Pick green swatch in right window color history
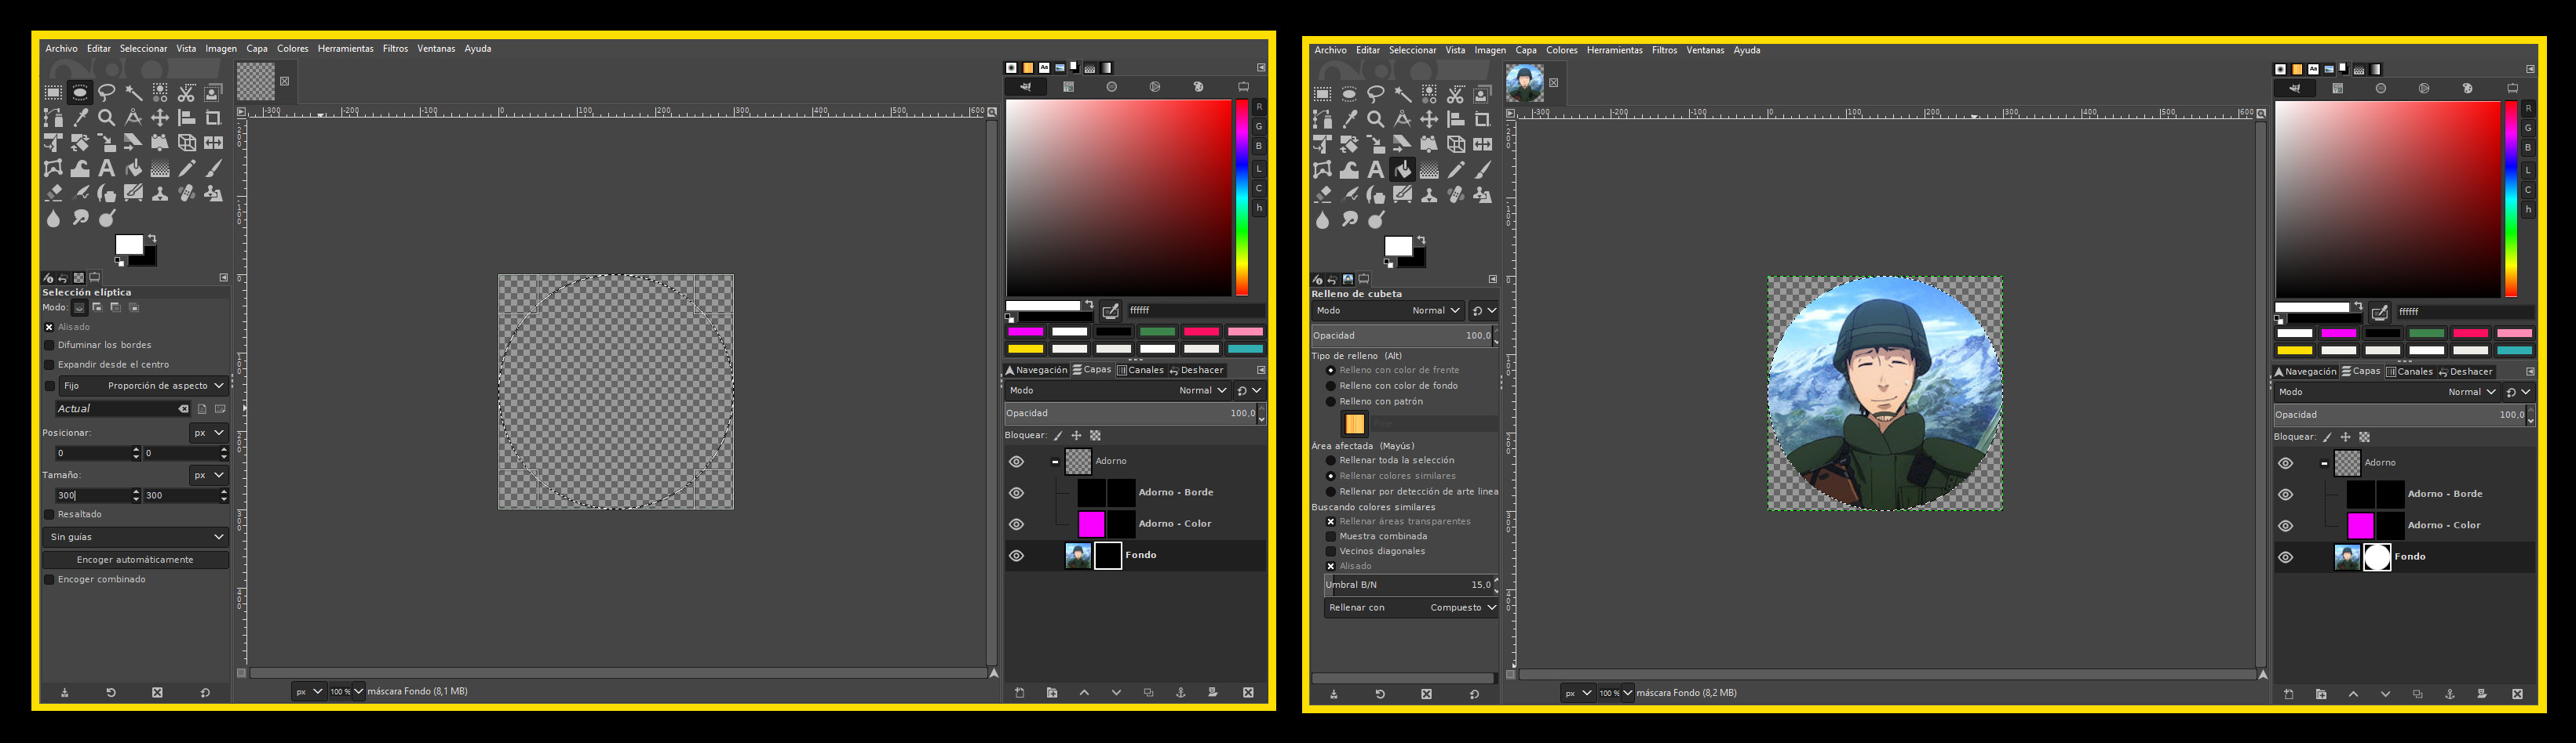Screen dimensions: 2576x743 (x=2426, y=334)
